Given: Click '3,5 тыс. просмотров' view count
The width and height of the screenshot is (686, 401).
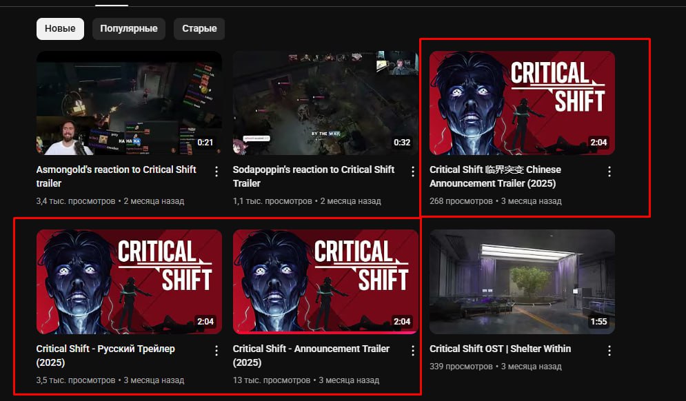Looking at the screenshot, I should 76,380.
